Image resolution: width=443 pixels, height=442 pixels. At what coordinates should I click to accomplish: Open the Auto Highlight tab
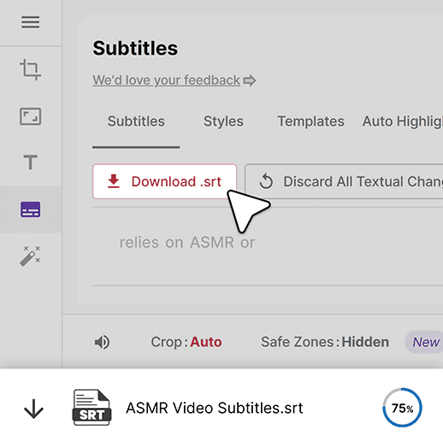pyautogui.click(x=402, y=121)
